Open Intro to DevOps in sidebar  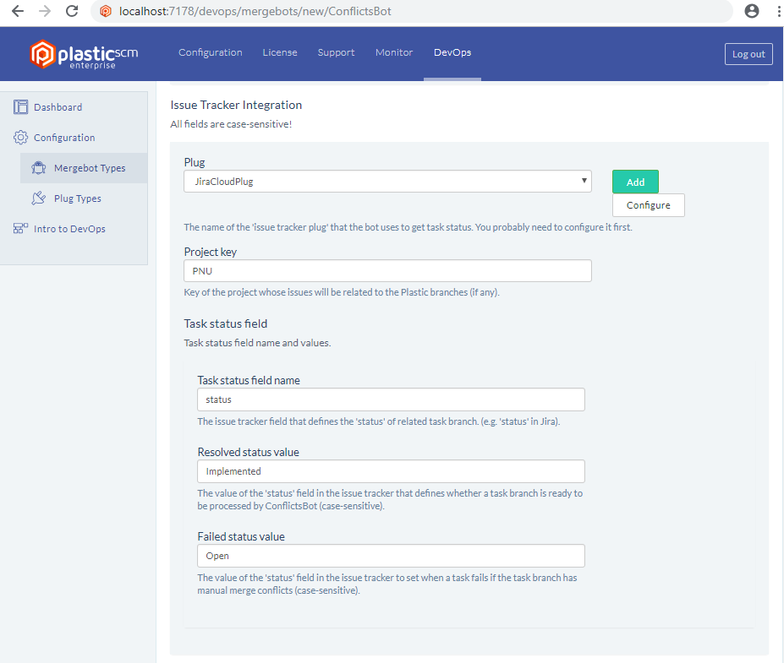pyautogui.click(x=69, y=229)
